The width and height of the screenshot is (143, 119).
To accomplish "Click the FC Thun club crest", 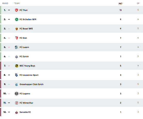I will 17,10.
